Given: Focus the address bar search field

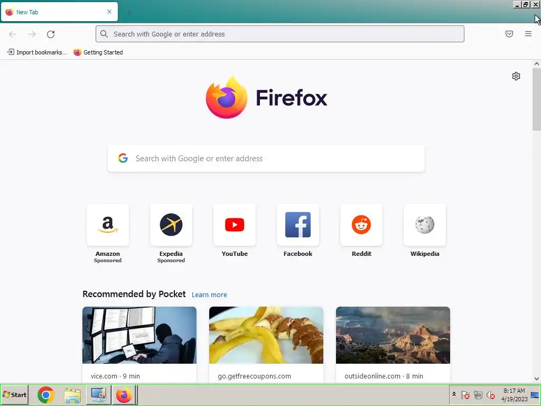Looking at the screenshot, I should coord(280,34).
